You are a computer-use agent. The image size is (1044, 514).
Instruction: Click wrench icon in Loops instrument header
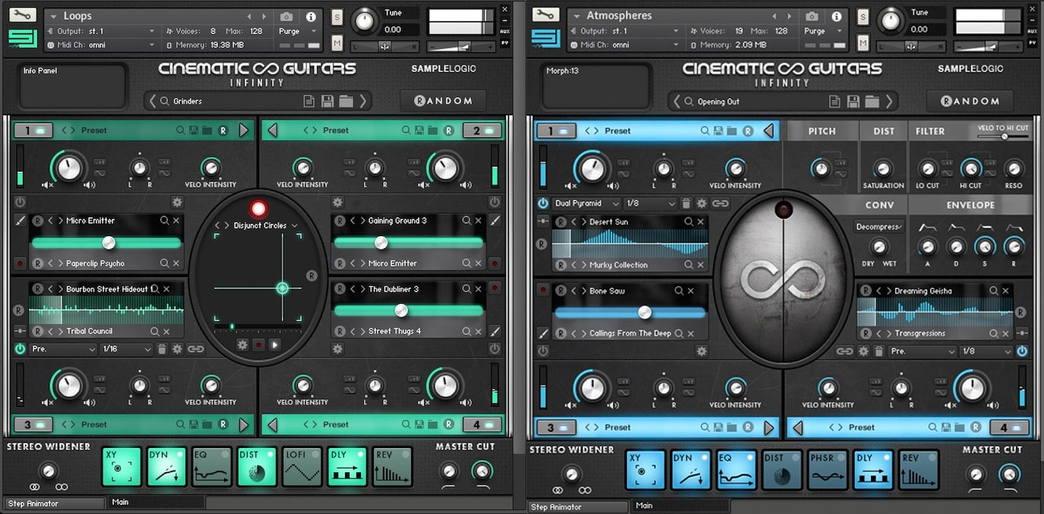tap(21, 15)
